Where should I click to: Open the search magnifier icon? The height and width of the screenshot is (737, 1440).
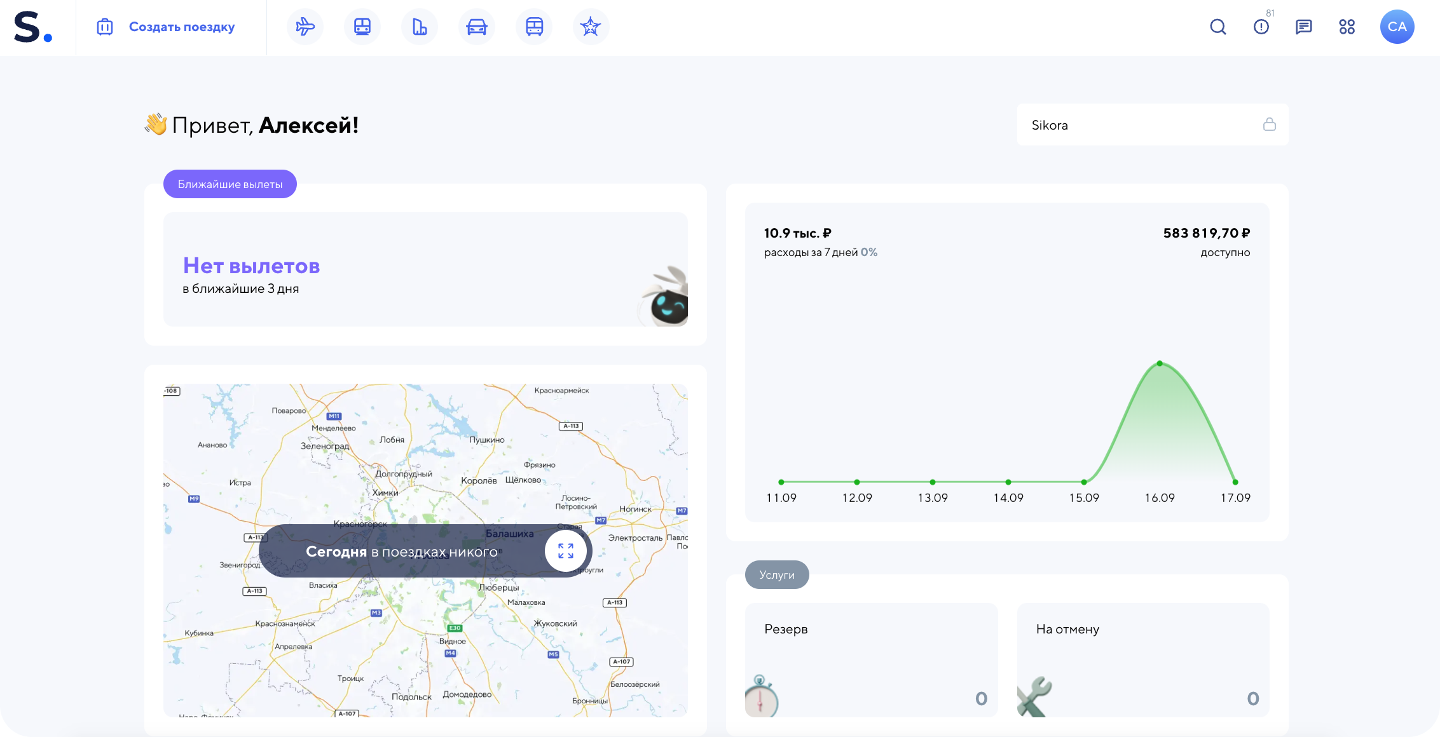[x=1217, y=27]
